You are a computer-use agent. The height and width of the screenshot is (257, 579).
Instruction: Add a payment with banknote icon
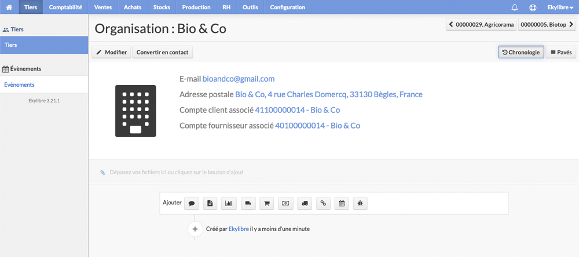coord(285,203)
